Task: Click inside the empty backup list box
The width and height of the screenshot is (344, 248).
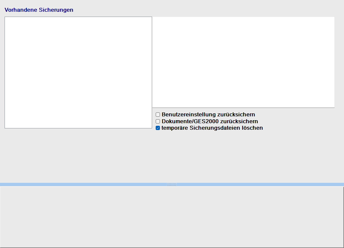Action: coord(78,72)
